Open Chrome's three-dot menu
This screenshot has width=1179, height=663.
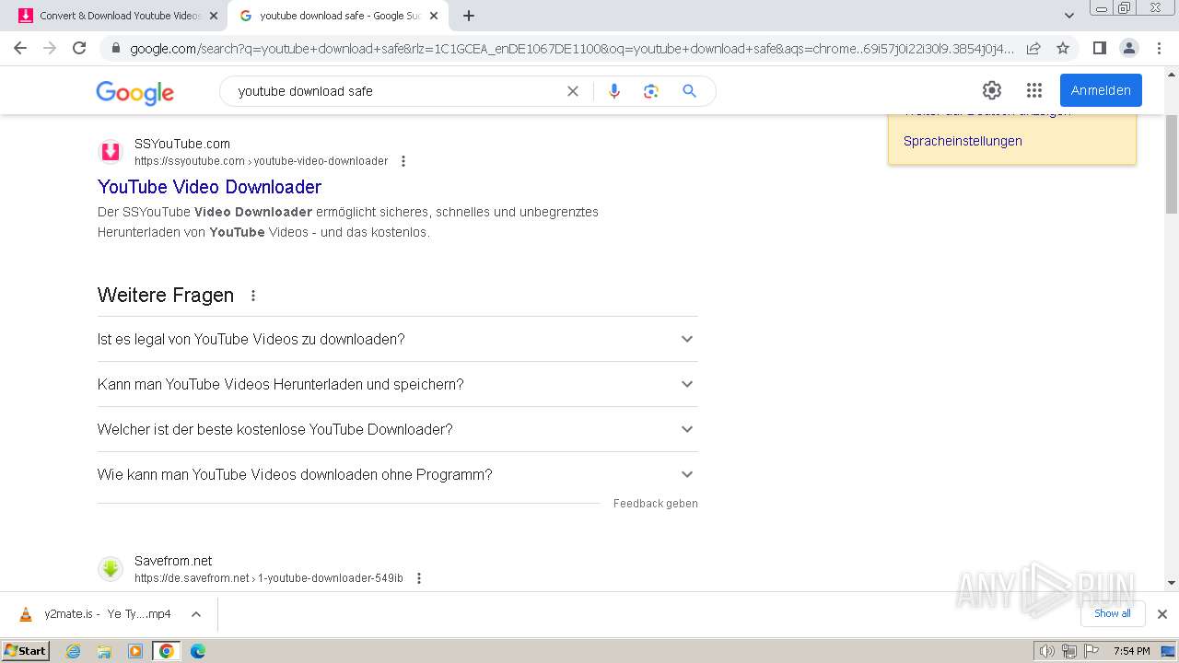point(1159,48)
